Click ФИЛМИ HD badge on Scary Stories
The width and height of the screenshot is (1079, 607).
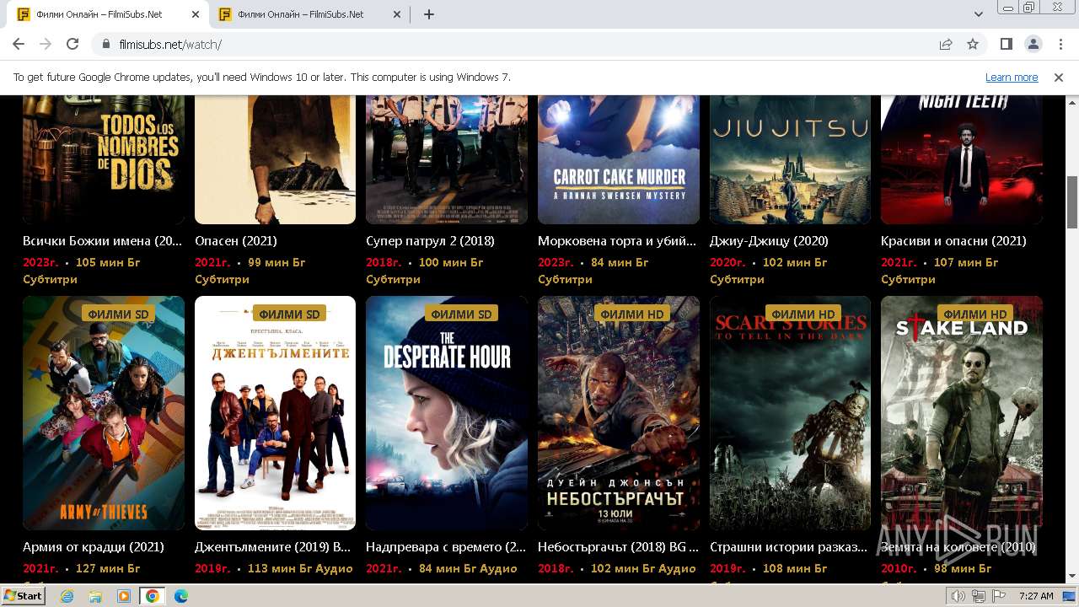coord(805,314)
